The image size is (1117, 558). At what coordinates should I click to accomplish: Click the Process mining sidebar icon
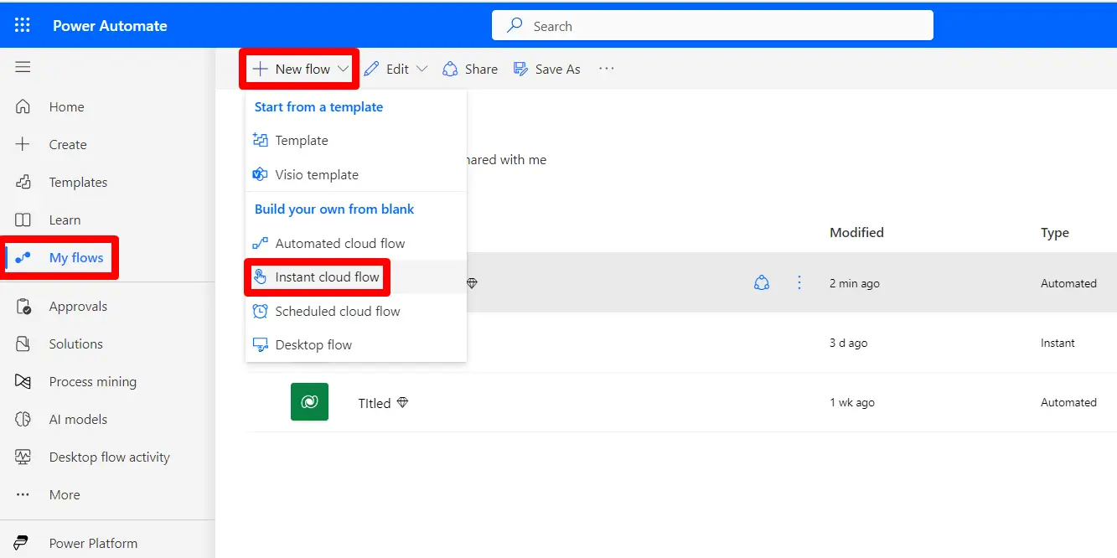[x=23, y=382]
